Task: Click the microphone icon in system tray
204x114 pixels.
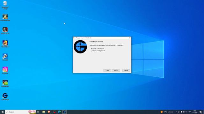Action: 181,112
